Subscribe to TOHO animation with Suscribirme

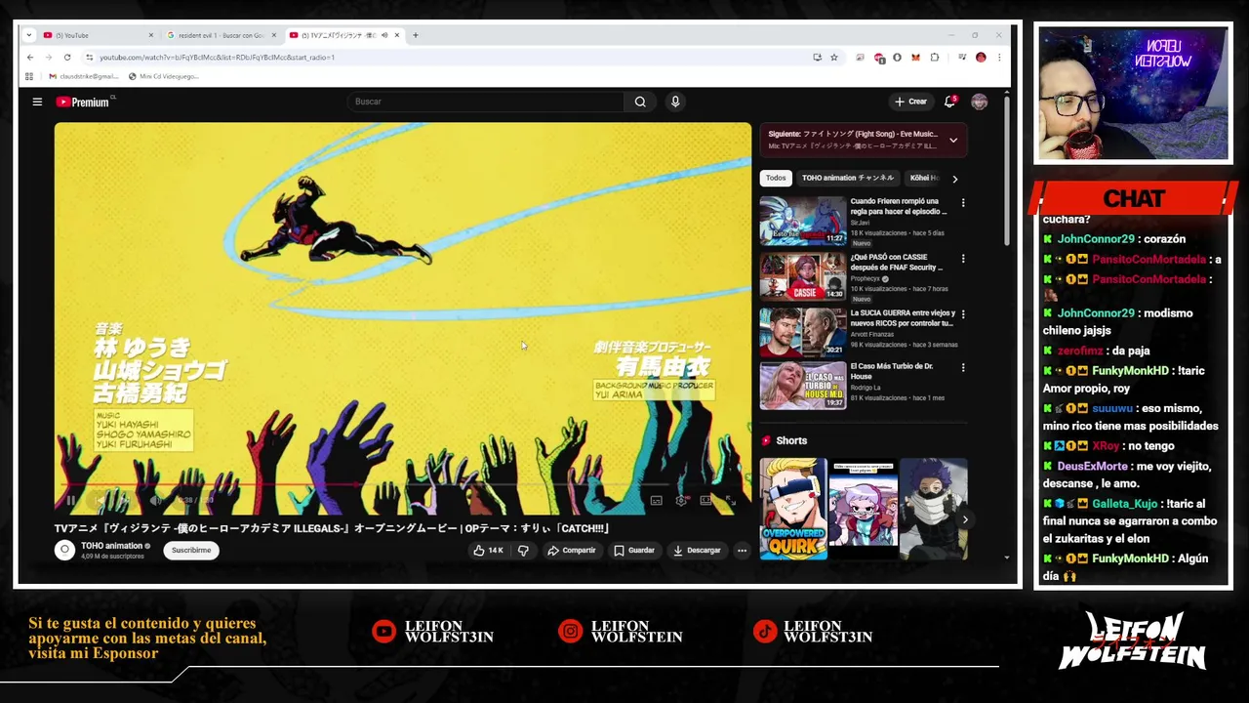pos(191,551)
